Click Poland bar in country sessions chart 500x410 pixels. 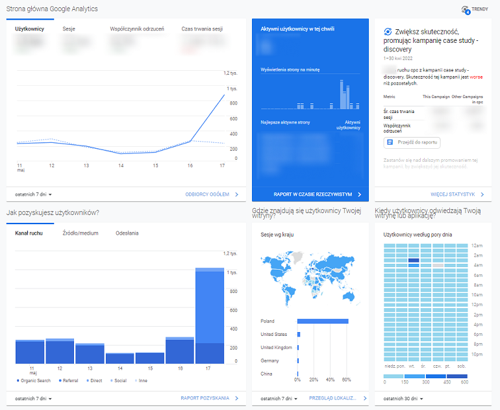coord(323,321)
